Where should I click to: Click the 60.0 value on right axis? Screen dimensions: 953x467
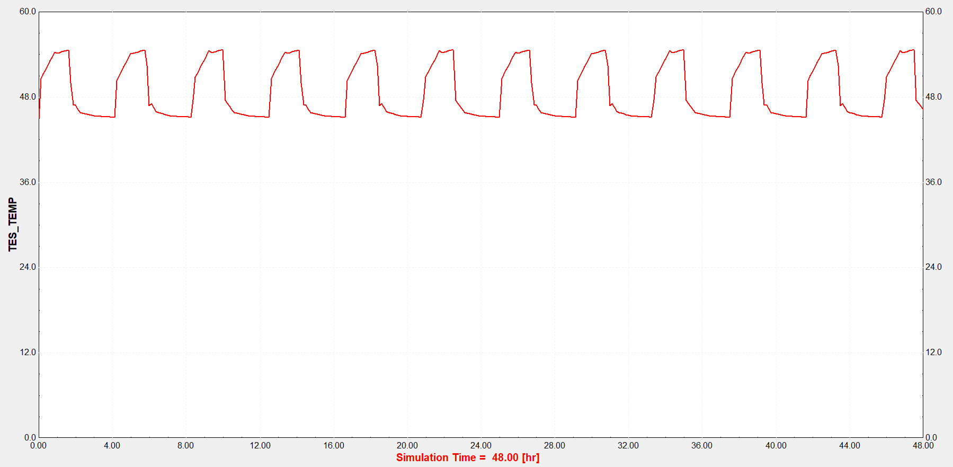[x=933, y=12]
